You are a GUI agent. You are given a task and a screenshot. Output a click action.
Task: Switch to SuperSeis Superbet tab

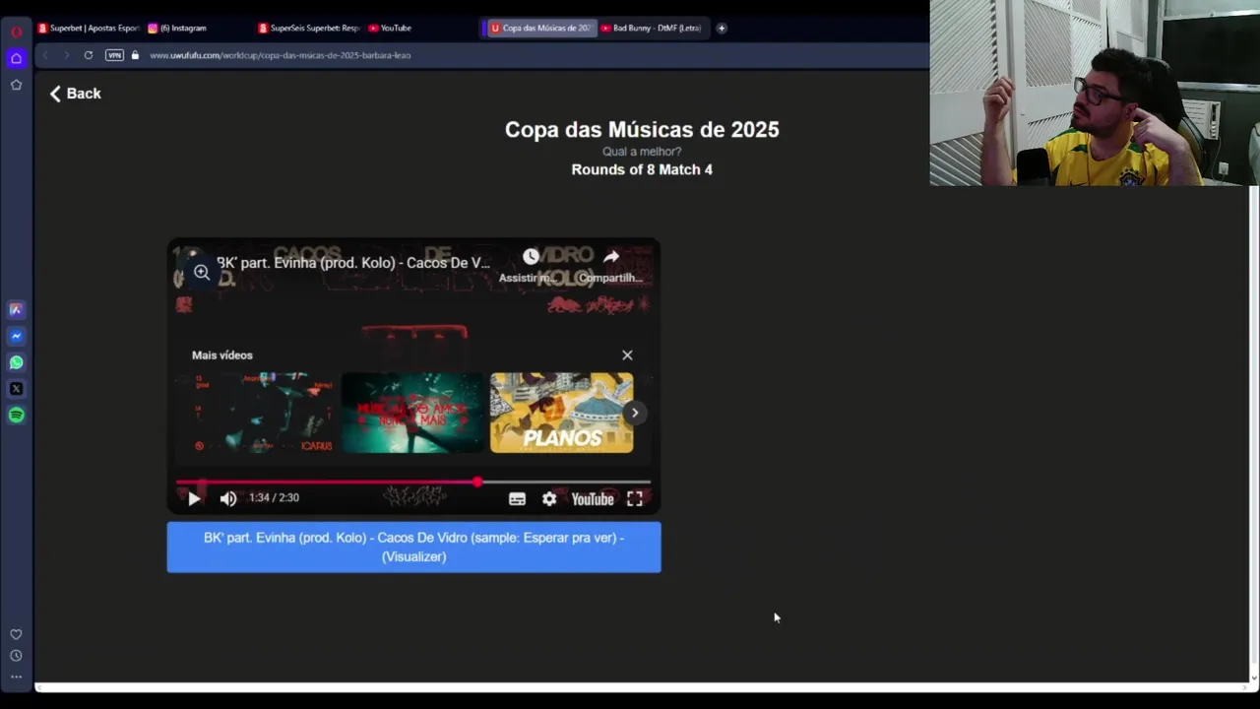point(310,29)
